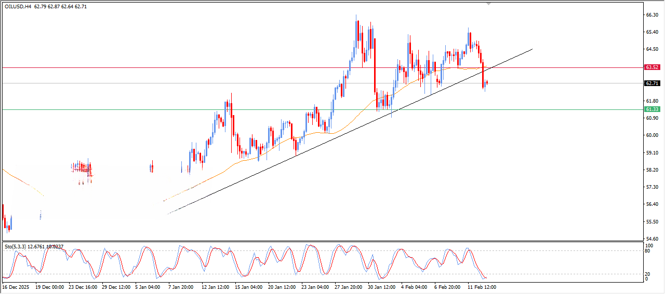Click the 27 Jan 20:00 time label
The height and width of the screenshot is (294, 665).
click(x=349, y=286)
